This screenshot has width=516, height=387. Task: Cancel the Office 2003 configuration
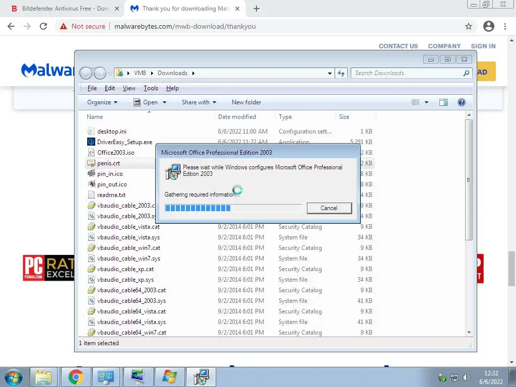[329, 208]
